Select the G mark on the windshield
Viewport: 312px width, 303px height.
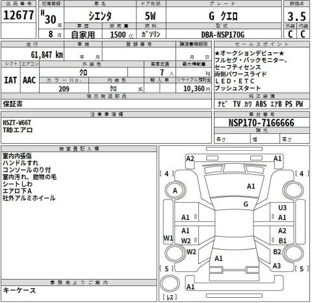(246, 204)
